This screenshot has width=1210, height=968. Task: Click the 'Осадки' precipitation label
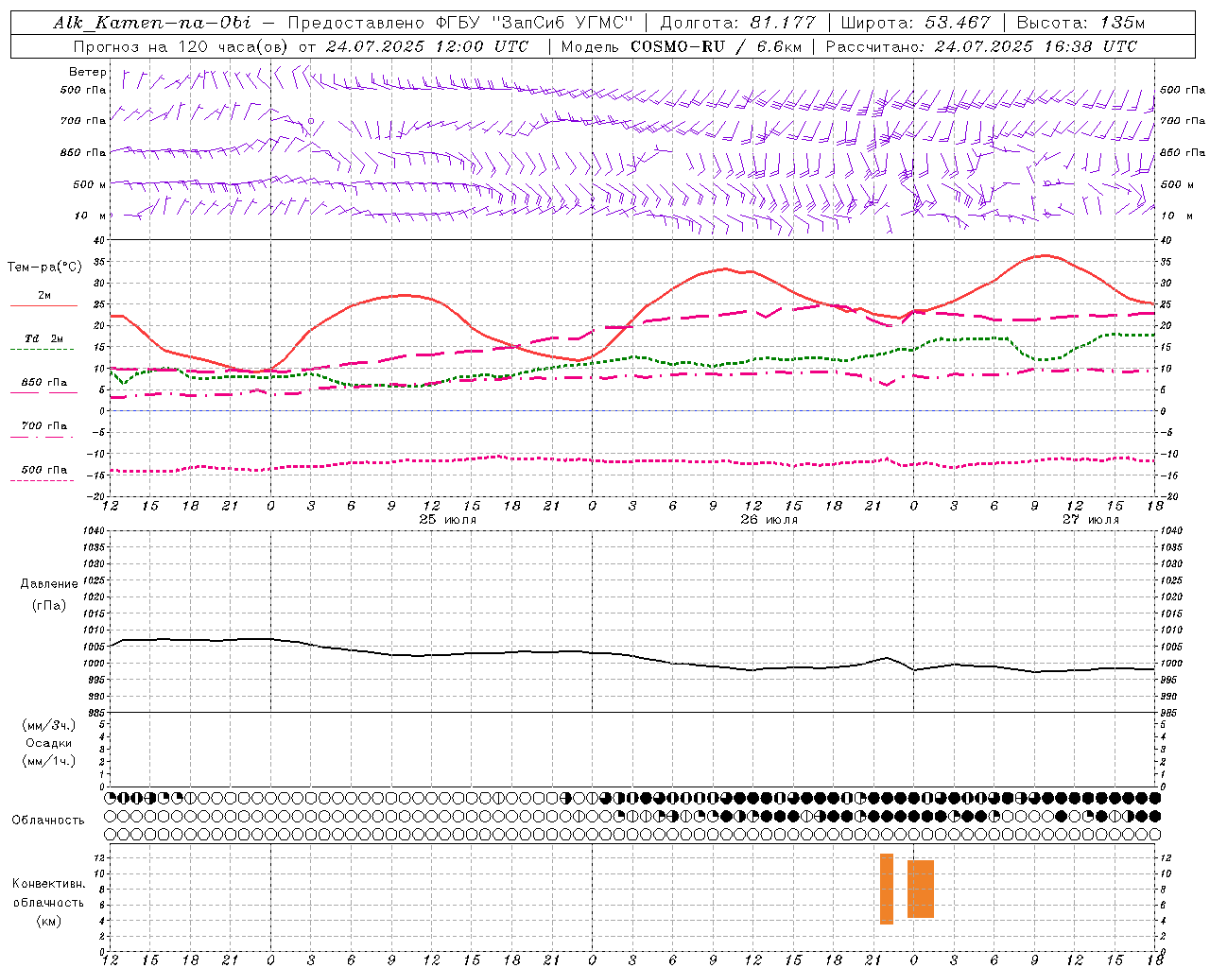pyautogui.click(x=49, y=743)
